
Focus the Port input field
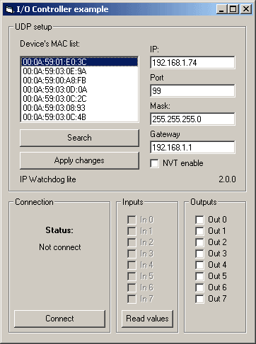(192, 90)
